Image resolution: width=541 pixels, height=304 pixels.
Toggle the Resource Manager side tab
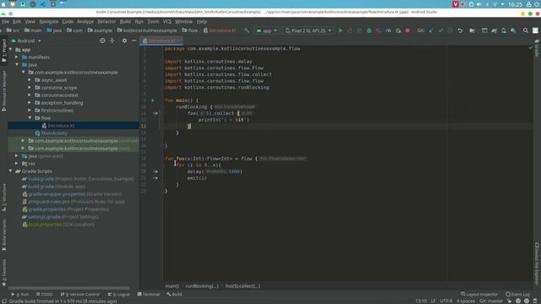[x=3, y=90]
